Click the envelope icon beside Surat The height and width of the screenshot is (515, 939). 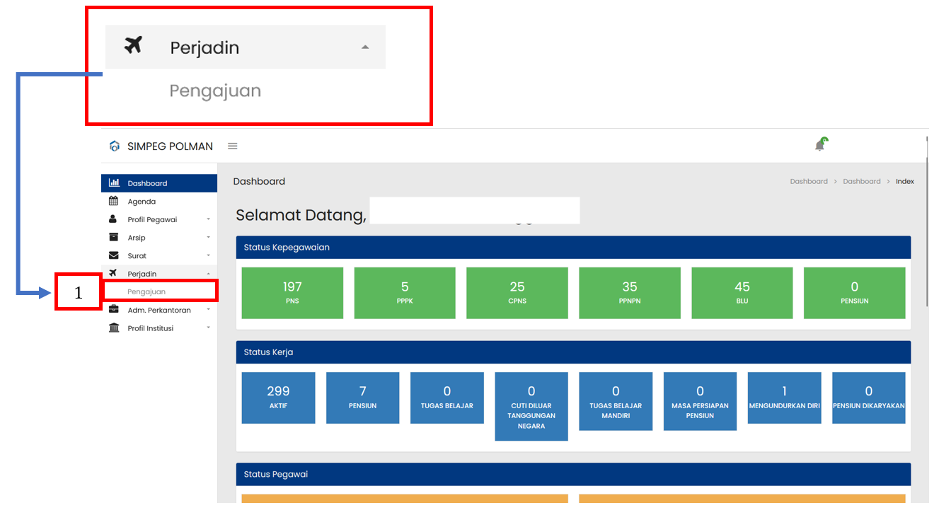tap(113, 255)
